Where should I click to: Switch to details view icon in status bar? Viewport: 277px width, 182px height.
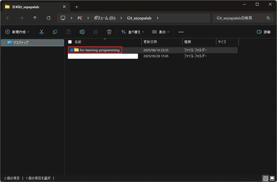tap(265, 178)
